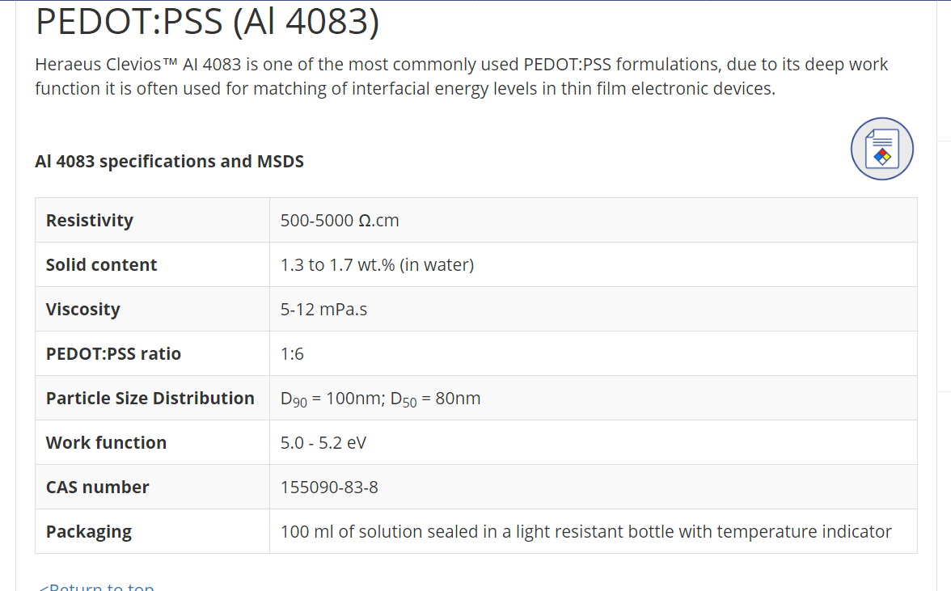Select the 5-12 mPa.s viscosity value
Image resolution: width=951 pixels, height=591 pixels.
(x=323, y=309)
